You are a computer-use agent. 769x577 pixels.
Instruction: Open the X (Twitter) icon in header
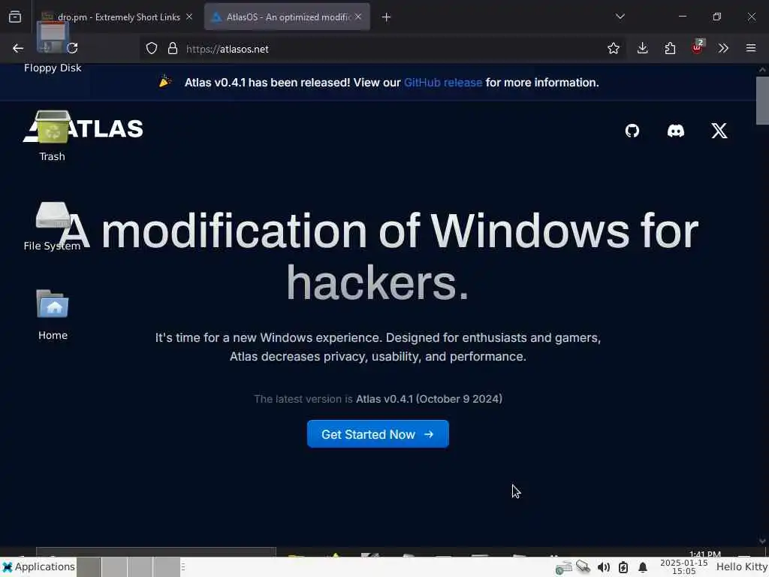point(719,131)
